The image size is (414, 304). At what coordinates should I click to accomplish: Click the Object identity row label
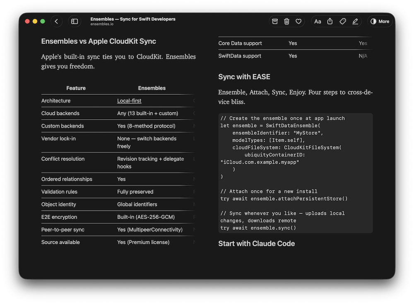tap(59, 204)
